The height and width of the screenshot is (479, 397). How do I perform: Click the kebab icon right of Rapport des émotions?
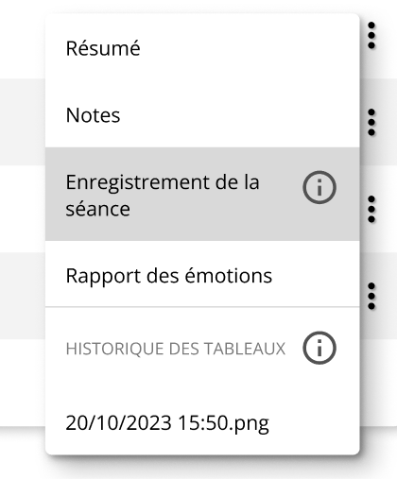(x=371, y=296)
